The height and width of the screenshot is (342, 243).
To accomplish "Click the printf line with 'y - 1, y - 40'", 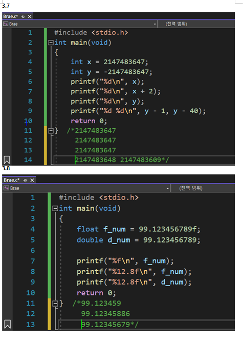I will point(138,111).
